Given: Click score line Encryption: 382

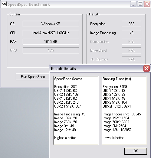Looking at the screenshot, I should (65, 87).
